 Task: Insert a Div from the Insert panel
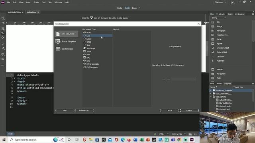[x=218, y=22]
